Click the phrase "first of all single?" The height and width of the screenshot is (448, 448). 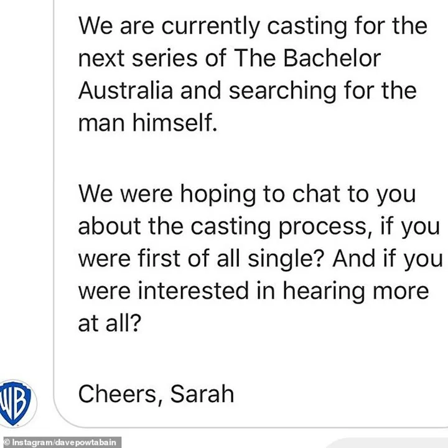coord(231,259)
